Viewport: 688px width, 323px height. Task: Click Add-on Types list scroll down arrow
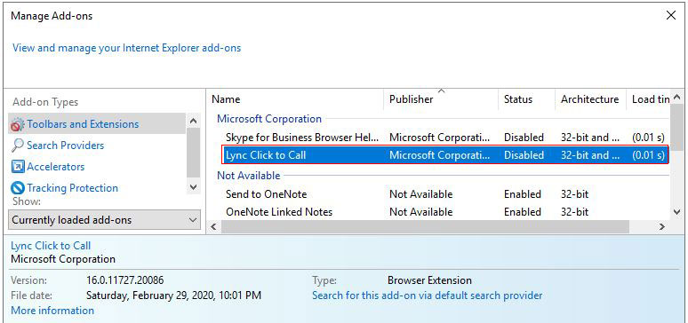[x=193, y=186]
